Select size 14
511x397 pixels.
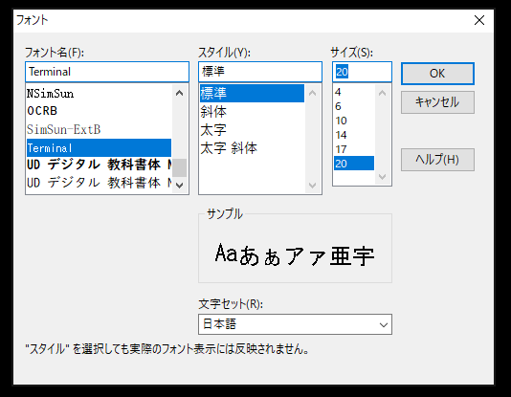[x=354, y=135]
